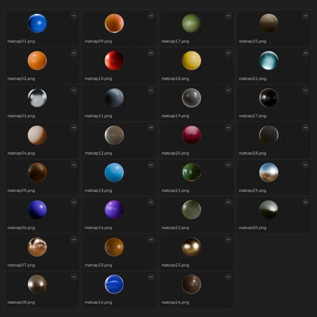Click the minus icon on matcap19.png card
This screenshot has height=317, width=317.
[228, 90]
